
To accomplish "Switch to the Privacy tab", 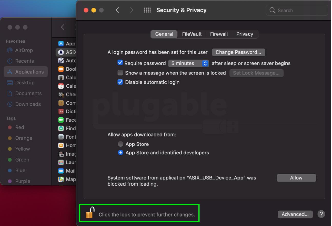I will tap(245, 34).
